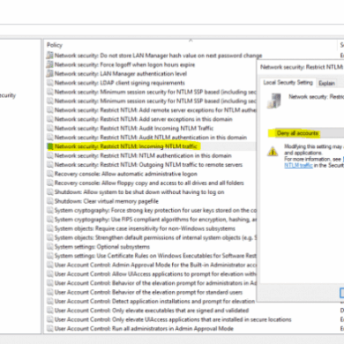The image size is (344, 344).
Task: Select Restrict NTLM: Add server exceptions in this domain
Action: pos(143,119)
